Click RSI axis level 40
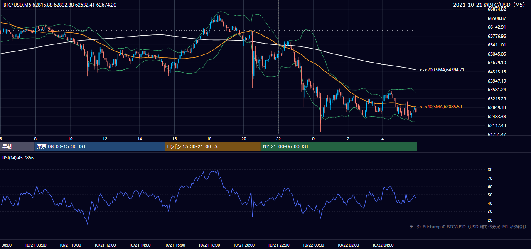 click(x=490, y=203)
